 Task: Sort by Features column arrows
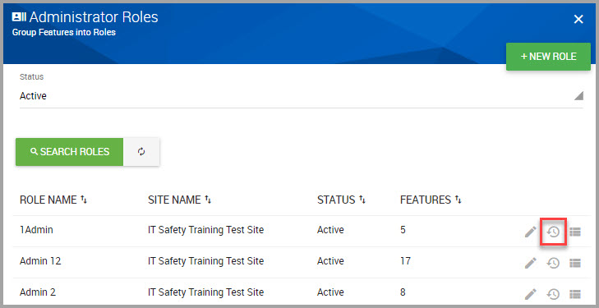[458, 200]
